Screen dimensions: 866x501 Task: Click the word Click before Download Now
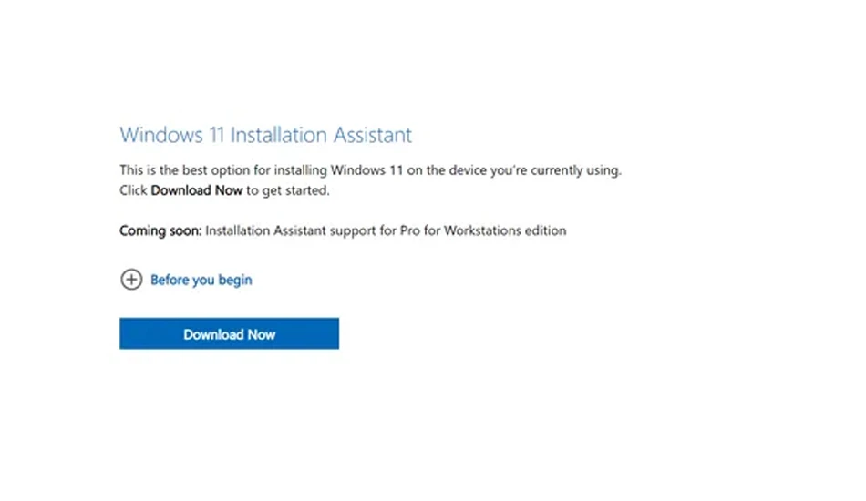coord(133,190)
